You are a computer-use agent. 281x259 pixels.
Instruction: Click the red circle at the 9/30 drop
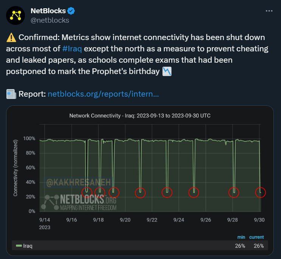click(261, 192)
